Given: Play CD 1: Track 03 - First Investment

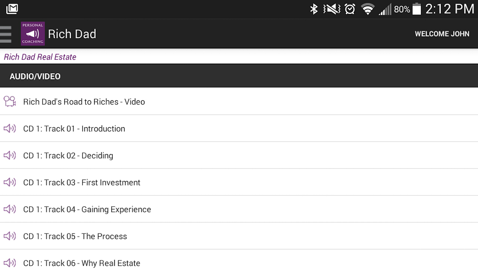Looking at the screenshot, I should [239, 182].
